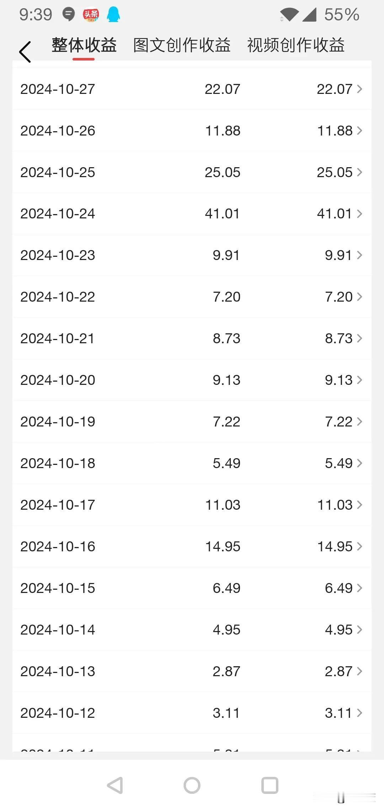Image resolution: width=384 pixels, height=811 pixels.
Task: Open chevron next to 9.13 on 2024-10-20
Action: [359, 380]
